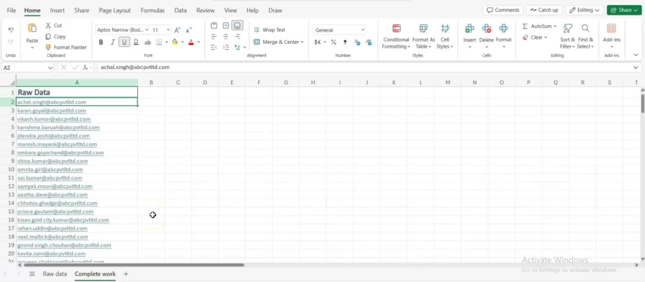Click the horizontal scrollbar thumb
Viewport: 645px width, 282px height.
(x=134, y=265)
